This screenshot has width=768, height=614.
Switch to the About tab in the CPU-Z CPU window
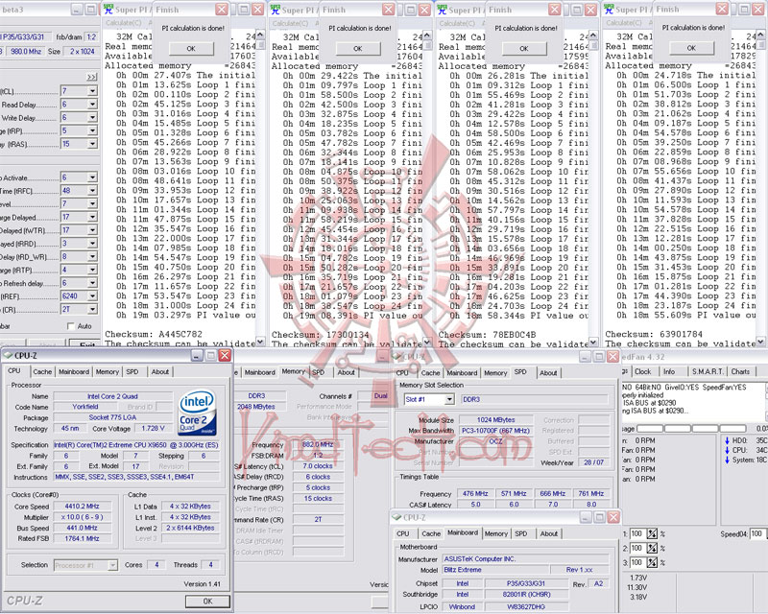[x=159, y=372]
